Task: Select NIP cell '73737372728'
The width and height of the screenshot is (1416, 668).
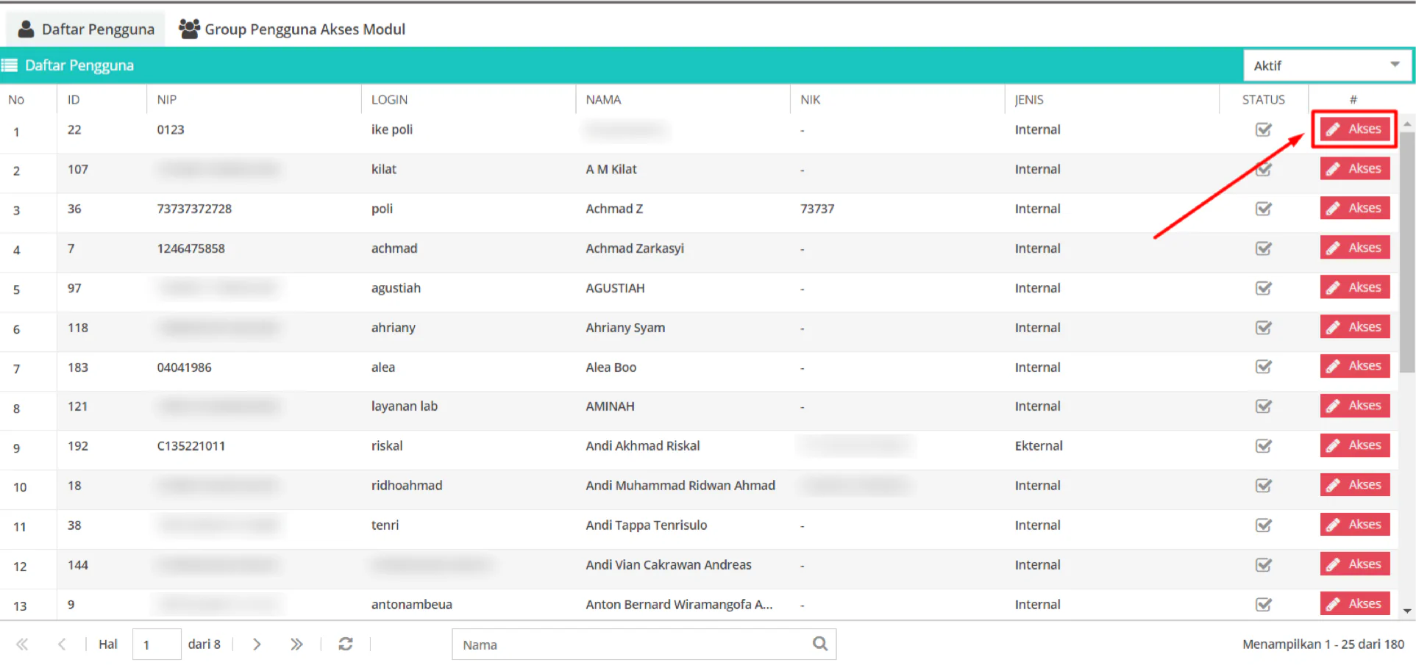Action: coord(194,209)
